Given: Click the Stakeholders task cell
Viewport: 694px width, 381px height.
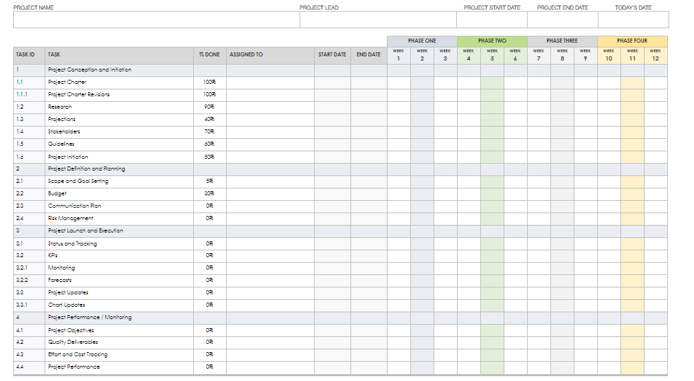Looking at the screenshot, I should coord(119,132).
